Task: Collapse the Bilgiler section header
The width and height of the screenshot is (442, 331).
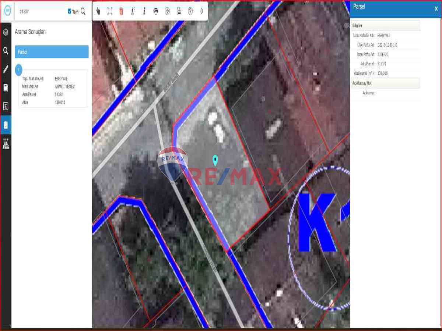Action: (385, 26)
